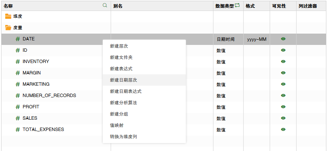
Task: Pick 值映射 from the context menu
Action: coord(116,125)
